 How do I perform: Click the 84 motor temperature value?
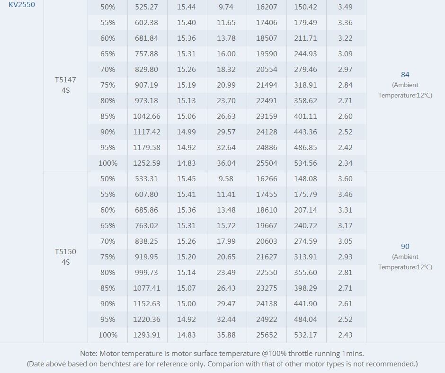click(x=405, y=75)
